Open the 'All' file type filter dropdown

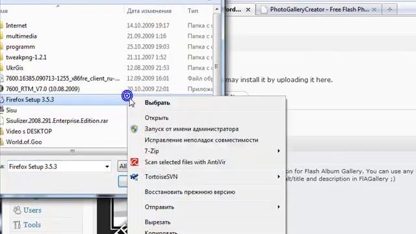pos(123,166)
